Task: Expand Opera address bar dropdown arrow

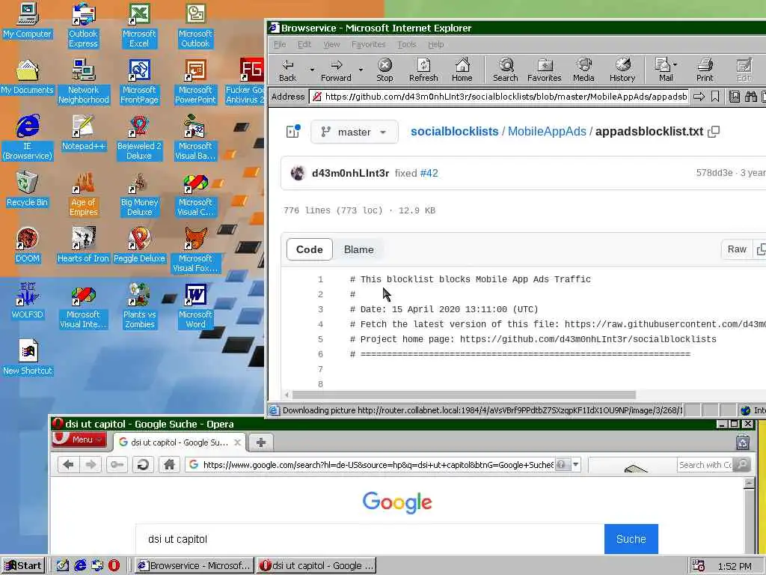Action: coord(576,464)
